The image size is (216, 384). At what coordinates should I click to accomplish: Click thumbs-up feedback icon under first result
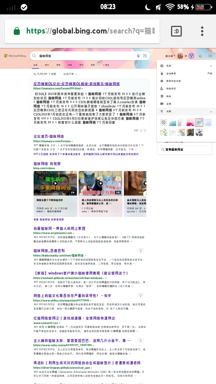(x=141, y=130)
